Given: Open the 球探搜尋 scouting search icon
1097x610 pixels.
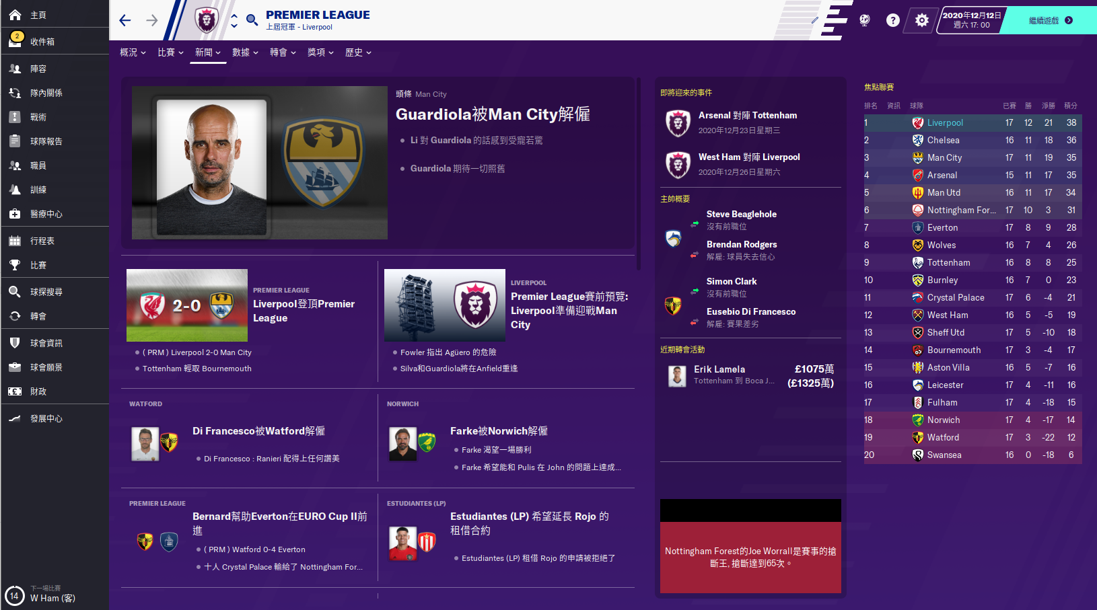Looking at the screenshot, I should coord(15,292).
